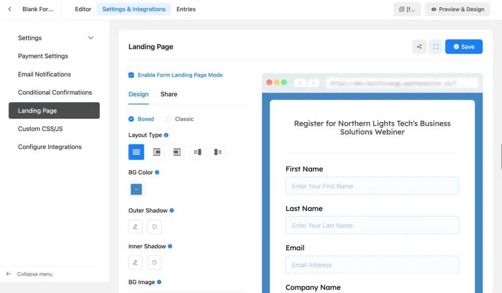Click the Save button

pos(464,47)
